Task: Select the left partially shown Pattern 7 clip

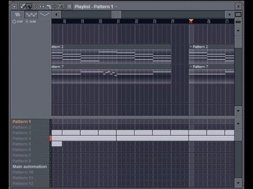Action: [x=111, y=73]
